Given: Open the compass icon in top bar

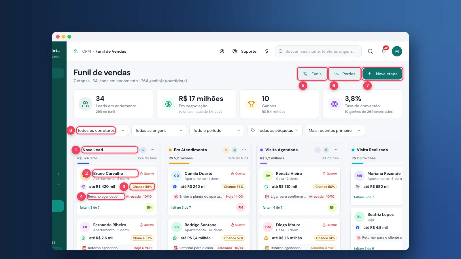Looking at the screenshot, I should coord(222,51).
